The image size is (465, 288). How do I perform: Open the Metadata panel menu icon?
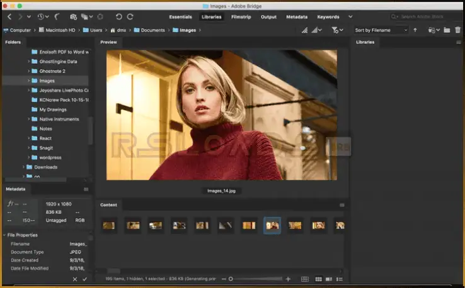[86, 189]
